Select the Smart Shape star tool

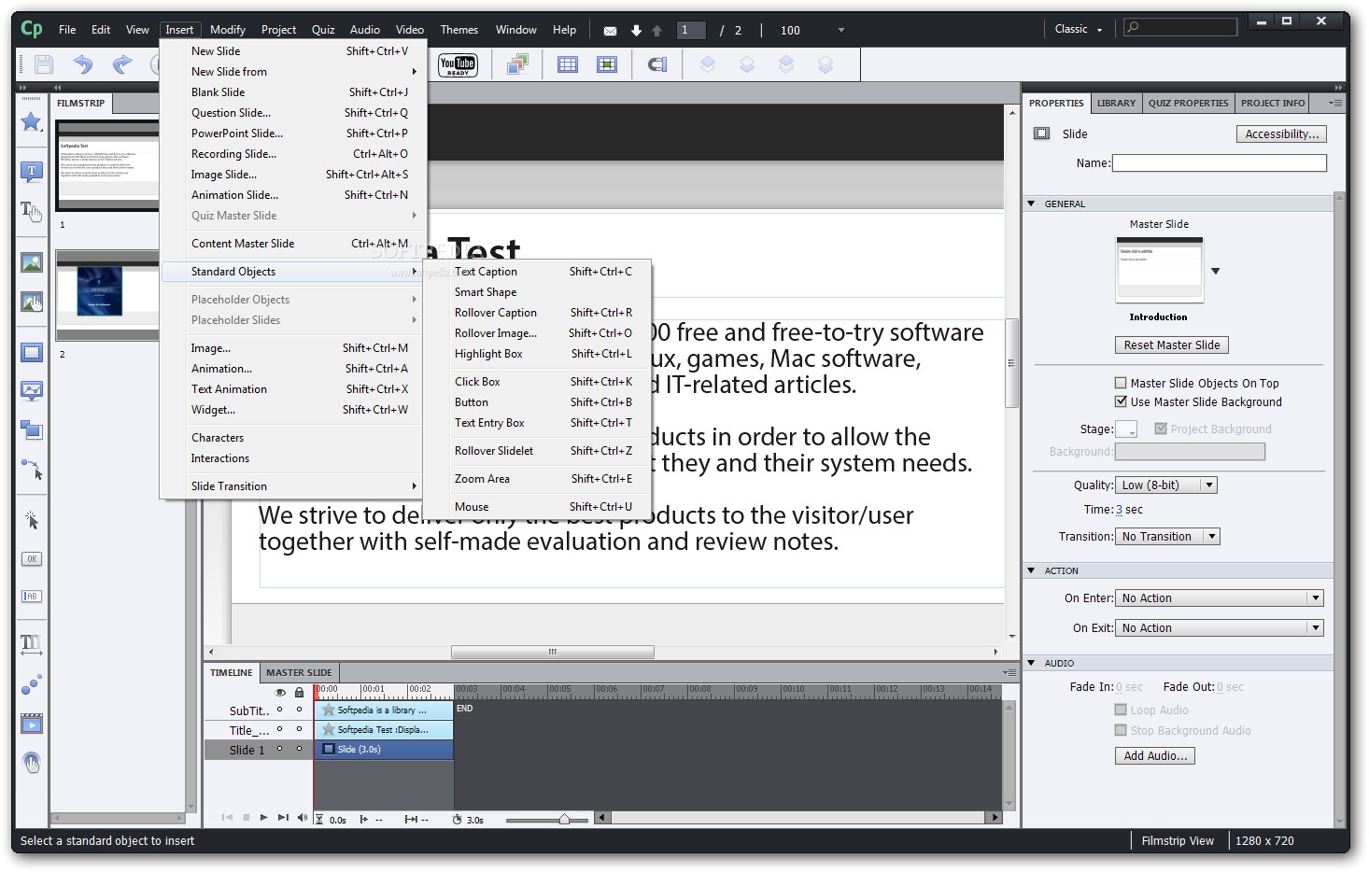click(x=32, y=122)
